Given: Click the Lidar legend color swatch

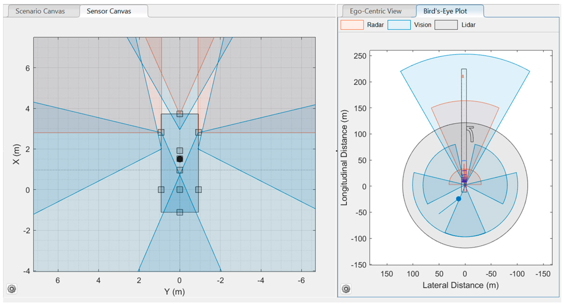Looking at the screenshot, I should [x=446, y=25].
